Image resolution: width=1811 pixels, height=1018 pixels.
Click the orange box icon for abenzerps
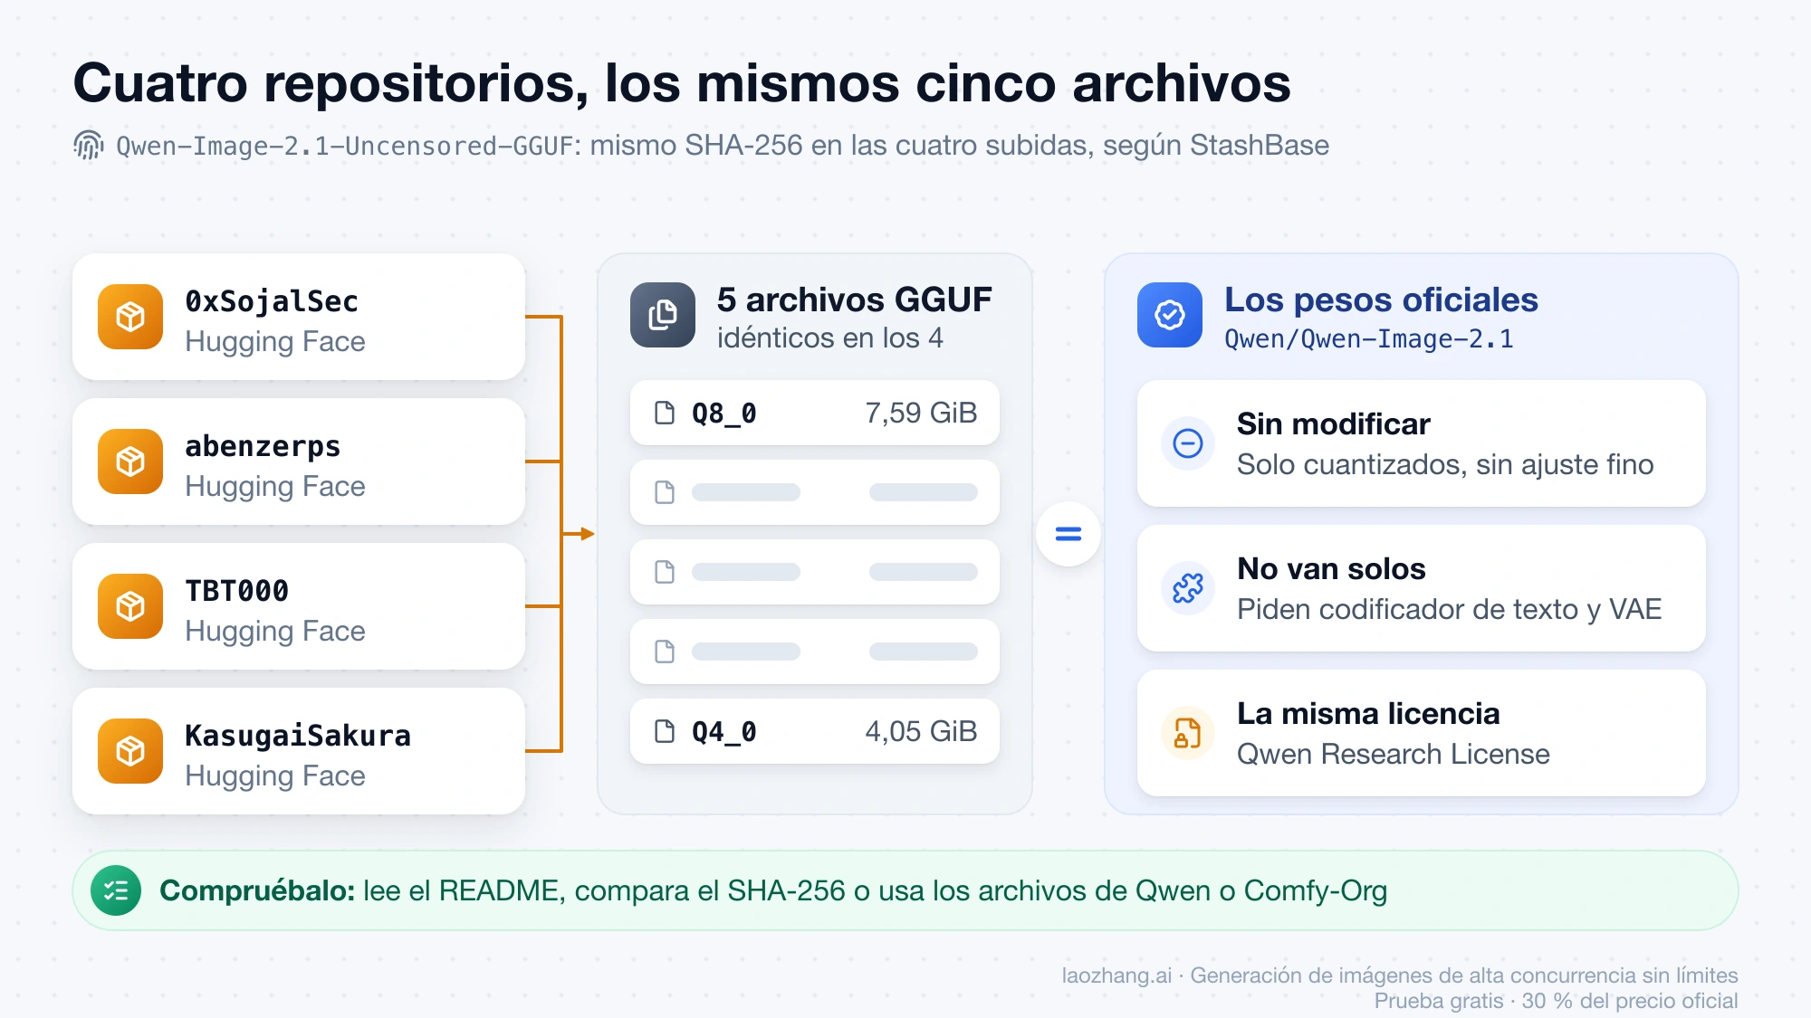[130, 461]
